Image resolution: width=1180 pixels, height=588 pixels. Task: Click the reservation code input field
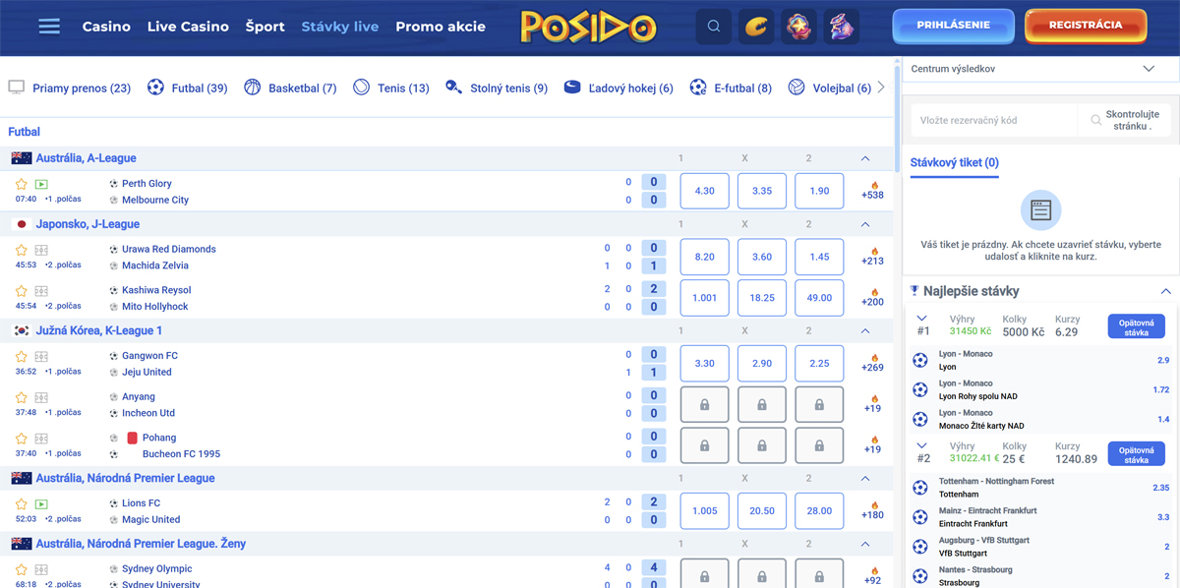[993, 120]
